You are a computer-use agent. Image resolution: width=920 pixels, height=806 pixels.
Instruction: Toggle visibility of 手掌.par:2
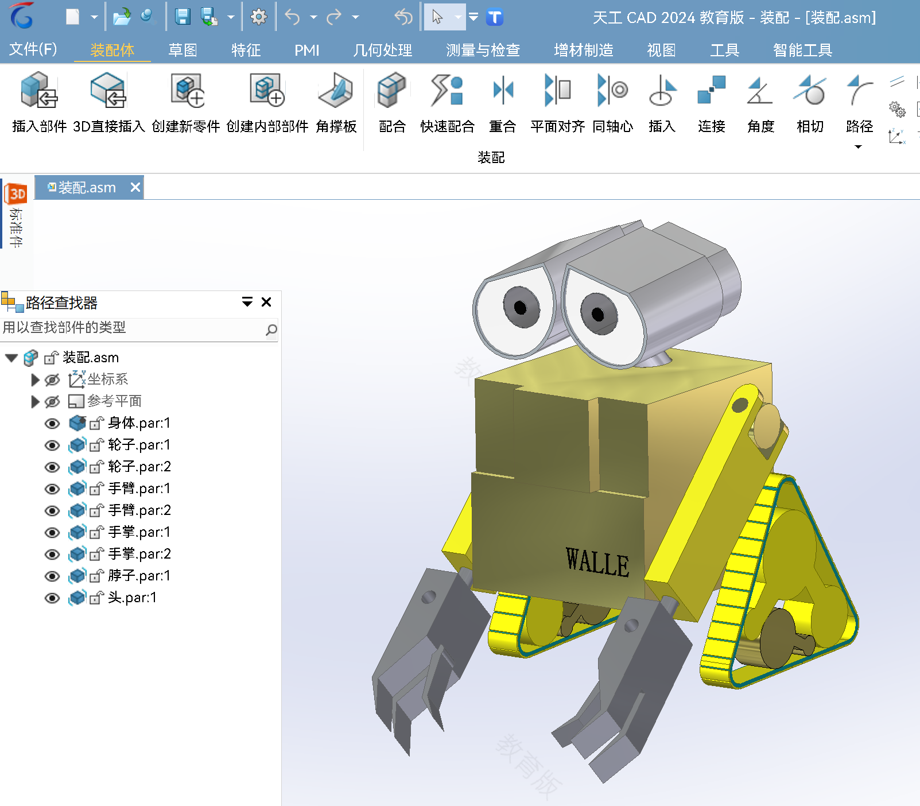click(52, 555)
